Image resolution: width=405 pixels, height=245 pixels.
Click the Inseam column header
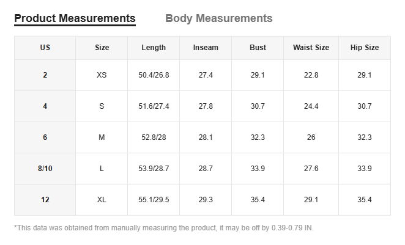pyautogui.click(x=206, y=48)
